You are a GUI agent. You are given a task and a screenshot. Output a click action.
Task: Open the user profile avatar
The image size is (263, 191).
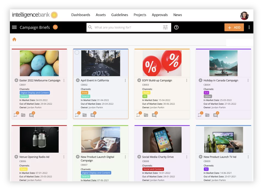(x=244, y=16)
